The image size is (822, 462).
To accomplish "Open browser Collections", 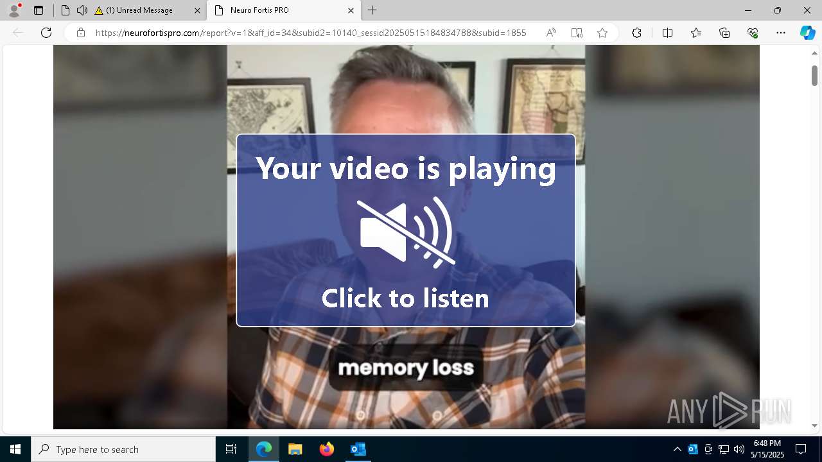I will (724, 33).
